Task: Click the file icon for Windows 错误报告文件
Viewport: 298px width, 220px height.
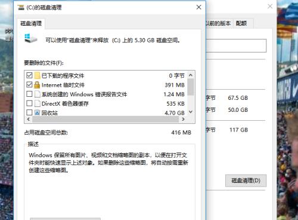Action: [38, 94]
